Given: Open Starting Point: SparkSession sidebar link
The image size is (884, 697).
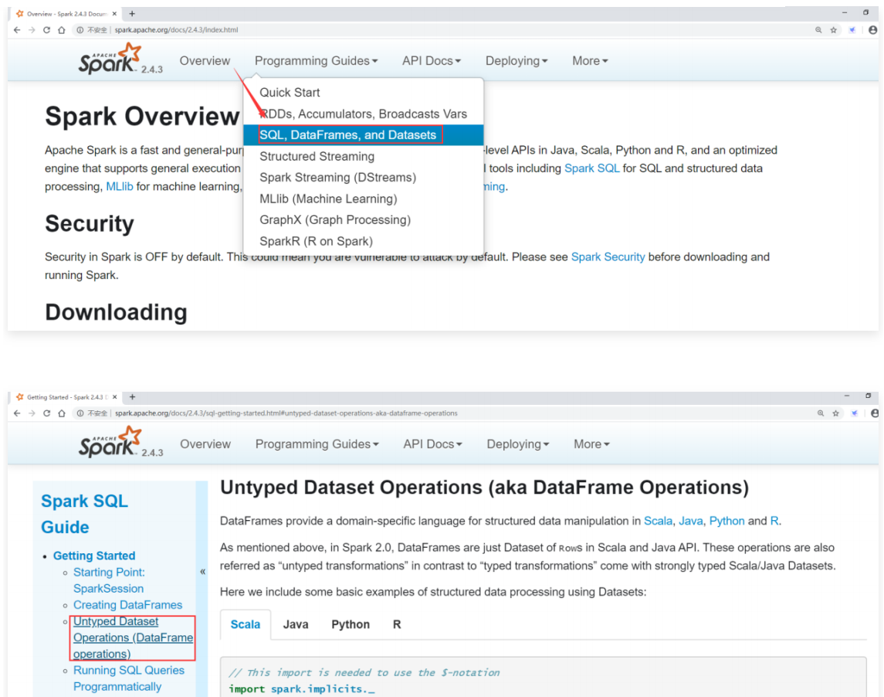Looking at the screenshot, I should click(x=109, y=580).
